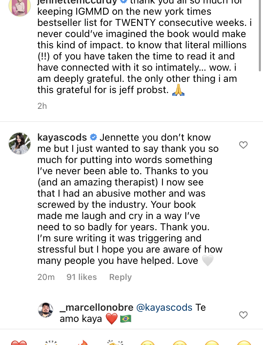This screenshot has height=345, width=263.
Task: Like the kayascods comment with the heart
Action: [x=243, y=145]
